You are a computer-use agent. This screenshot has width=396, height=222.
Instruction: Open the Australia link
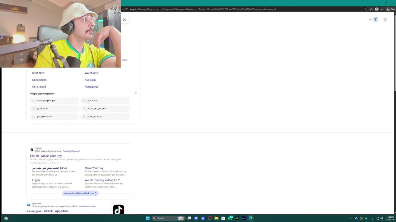(90, 80)
